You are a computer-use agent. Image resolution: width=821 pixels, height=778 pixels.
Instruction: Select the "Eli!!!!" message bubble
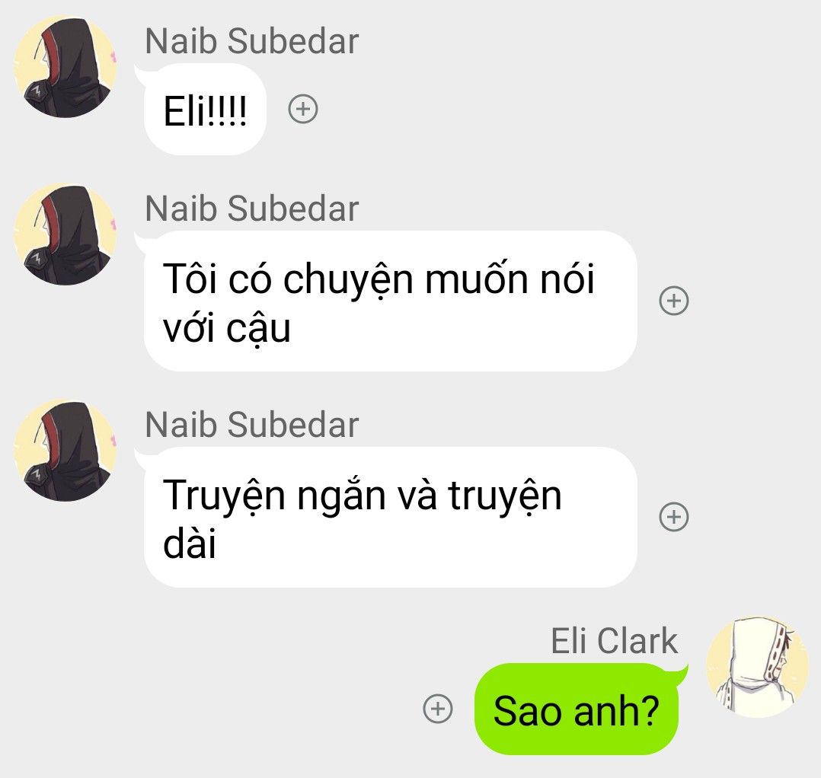[206, 110]
